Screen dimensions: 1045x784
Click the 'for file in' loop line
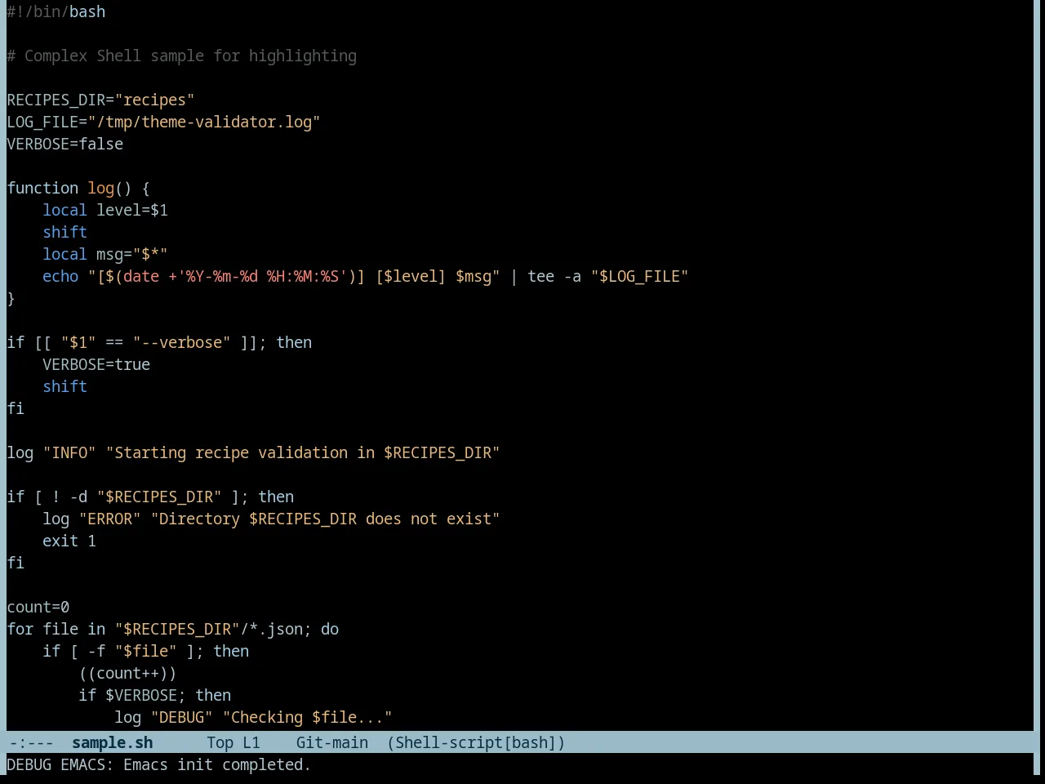click(173, 629)
